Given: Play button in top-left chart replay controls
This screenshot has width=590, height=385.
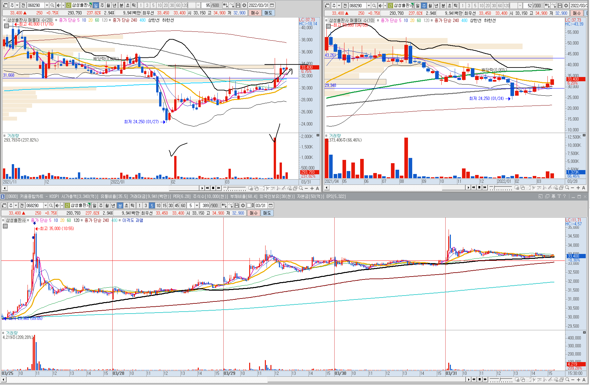Looking at the screenshot, I should click(x=202, y=188).
